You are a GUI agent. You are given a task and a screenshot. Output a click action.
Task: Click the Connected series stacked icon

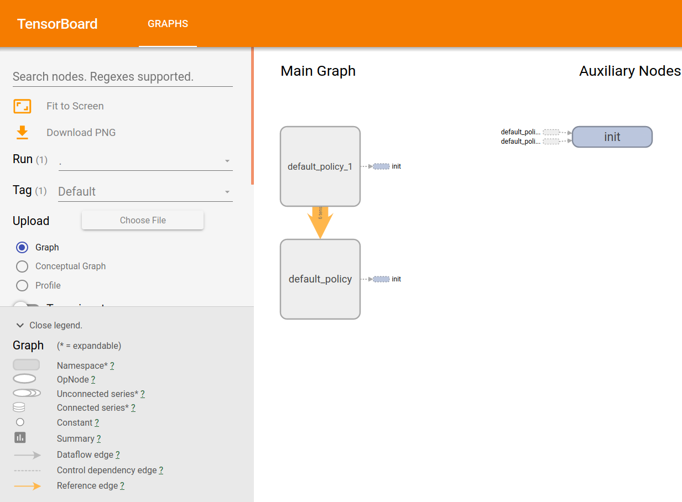pos(19,407)
